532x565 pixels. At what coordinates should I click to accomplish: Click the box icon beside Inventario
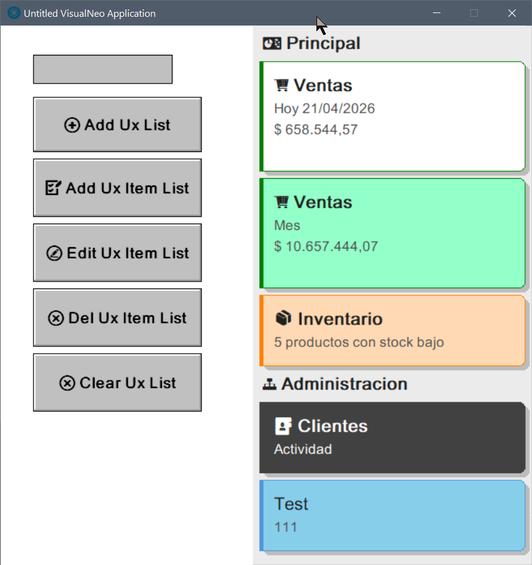[x=283, y=318]
